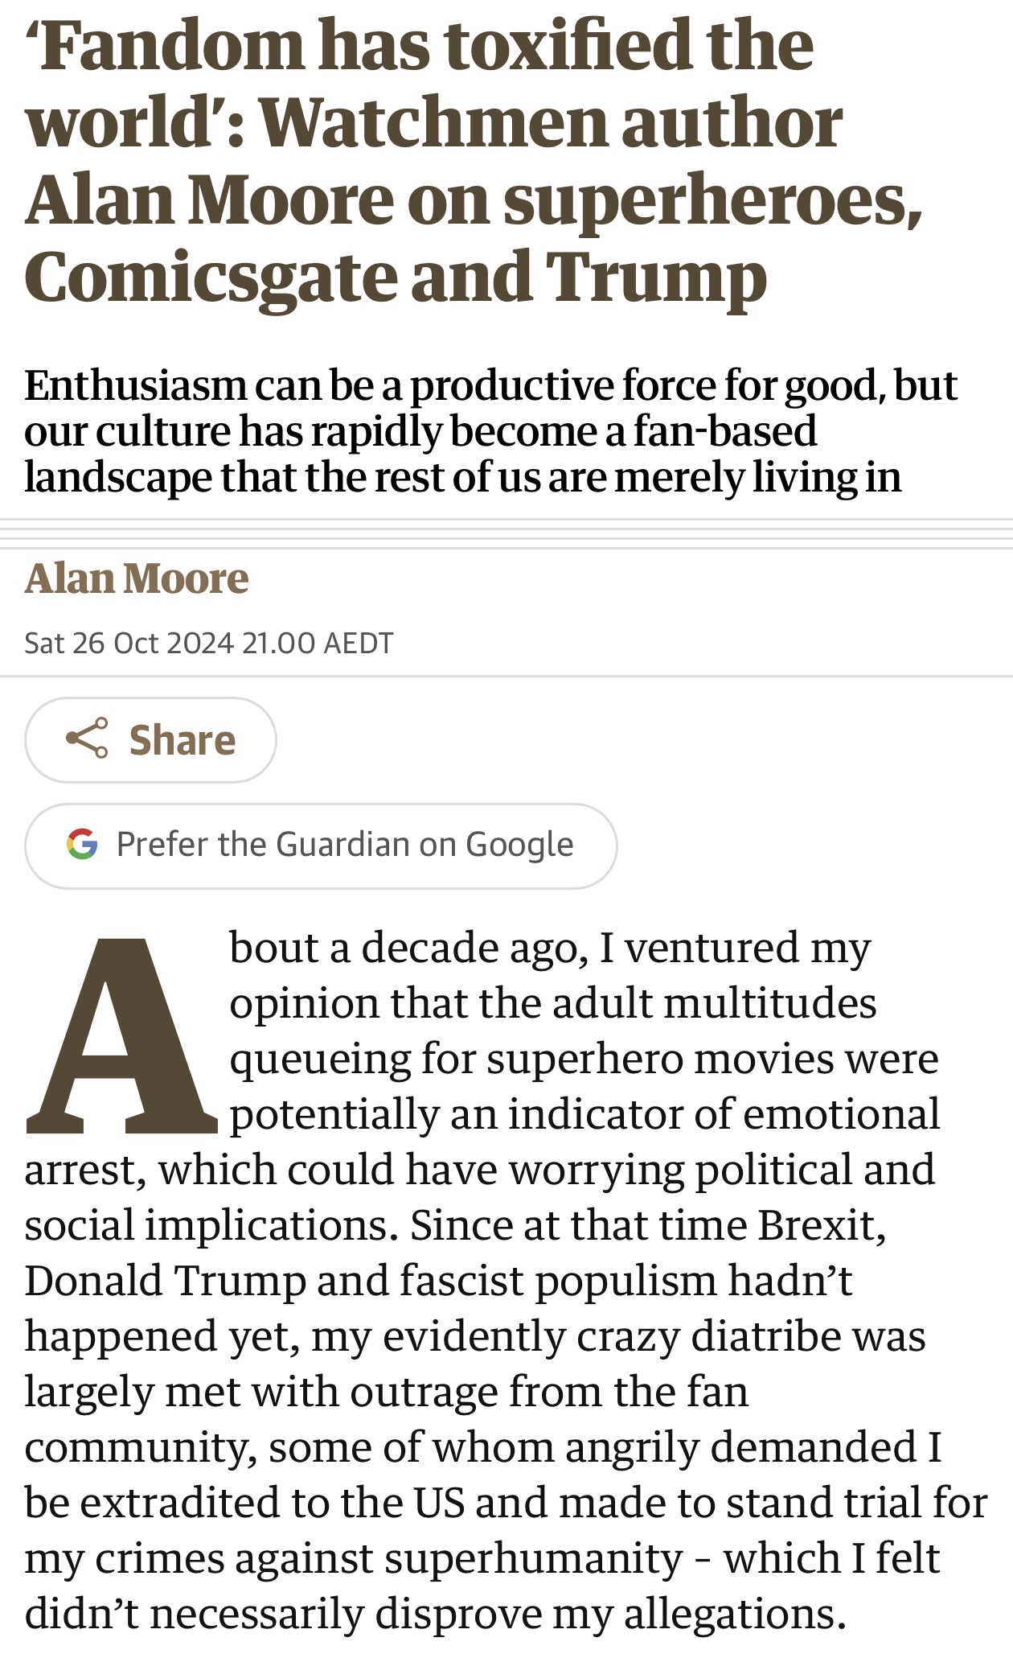The image size is (1013, 1654).
Task: Open the Alan Moore author byline
Action: pyautogui.click(x=137, y=578)
